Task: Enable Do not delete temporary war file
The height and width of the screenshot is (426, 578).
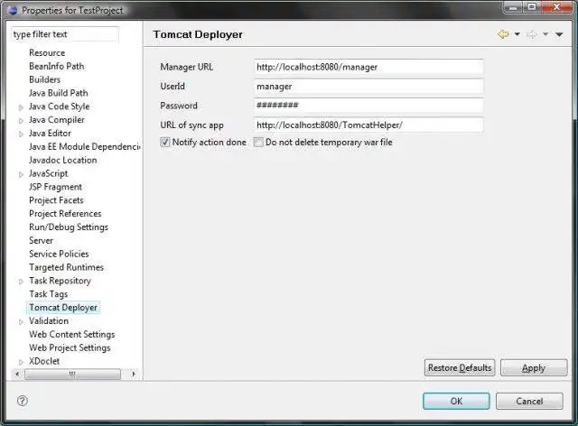Action: click(x=258, y=143)
